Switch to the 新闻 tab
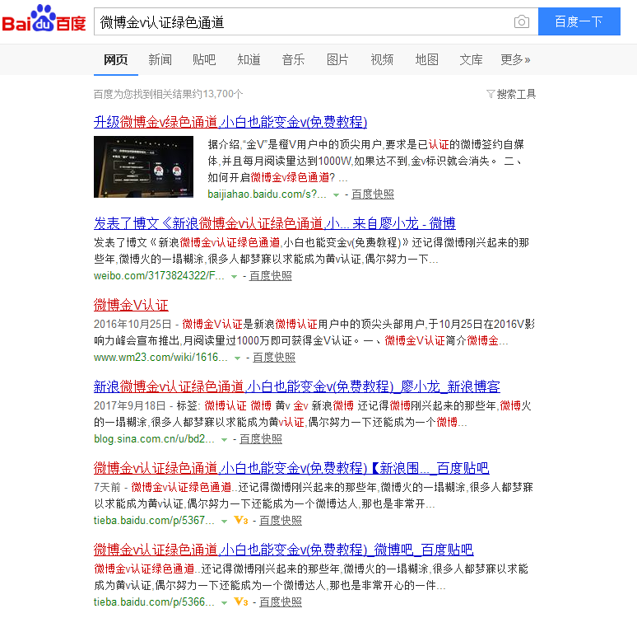637x618 pixels. tap(160, 60)
